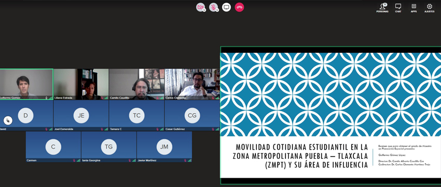Open Ajustes settings gear
The image size is (441, 187).
(x=430, y=8)
